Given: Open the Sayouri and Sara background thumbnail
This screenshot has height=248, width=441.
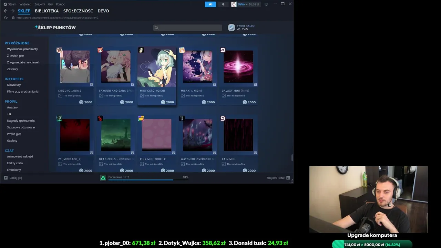Looking at the screenshot, I should coord(116,66).
